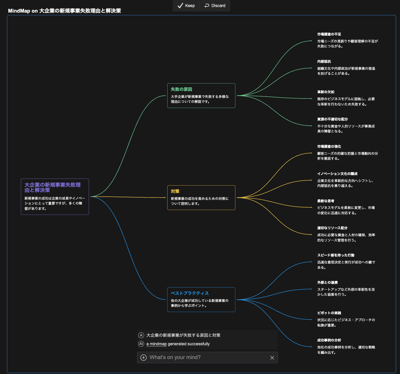
Task: Click the "AI" assistant avatar icon
Action: [141, 344]
